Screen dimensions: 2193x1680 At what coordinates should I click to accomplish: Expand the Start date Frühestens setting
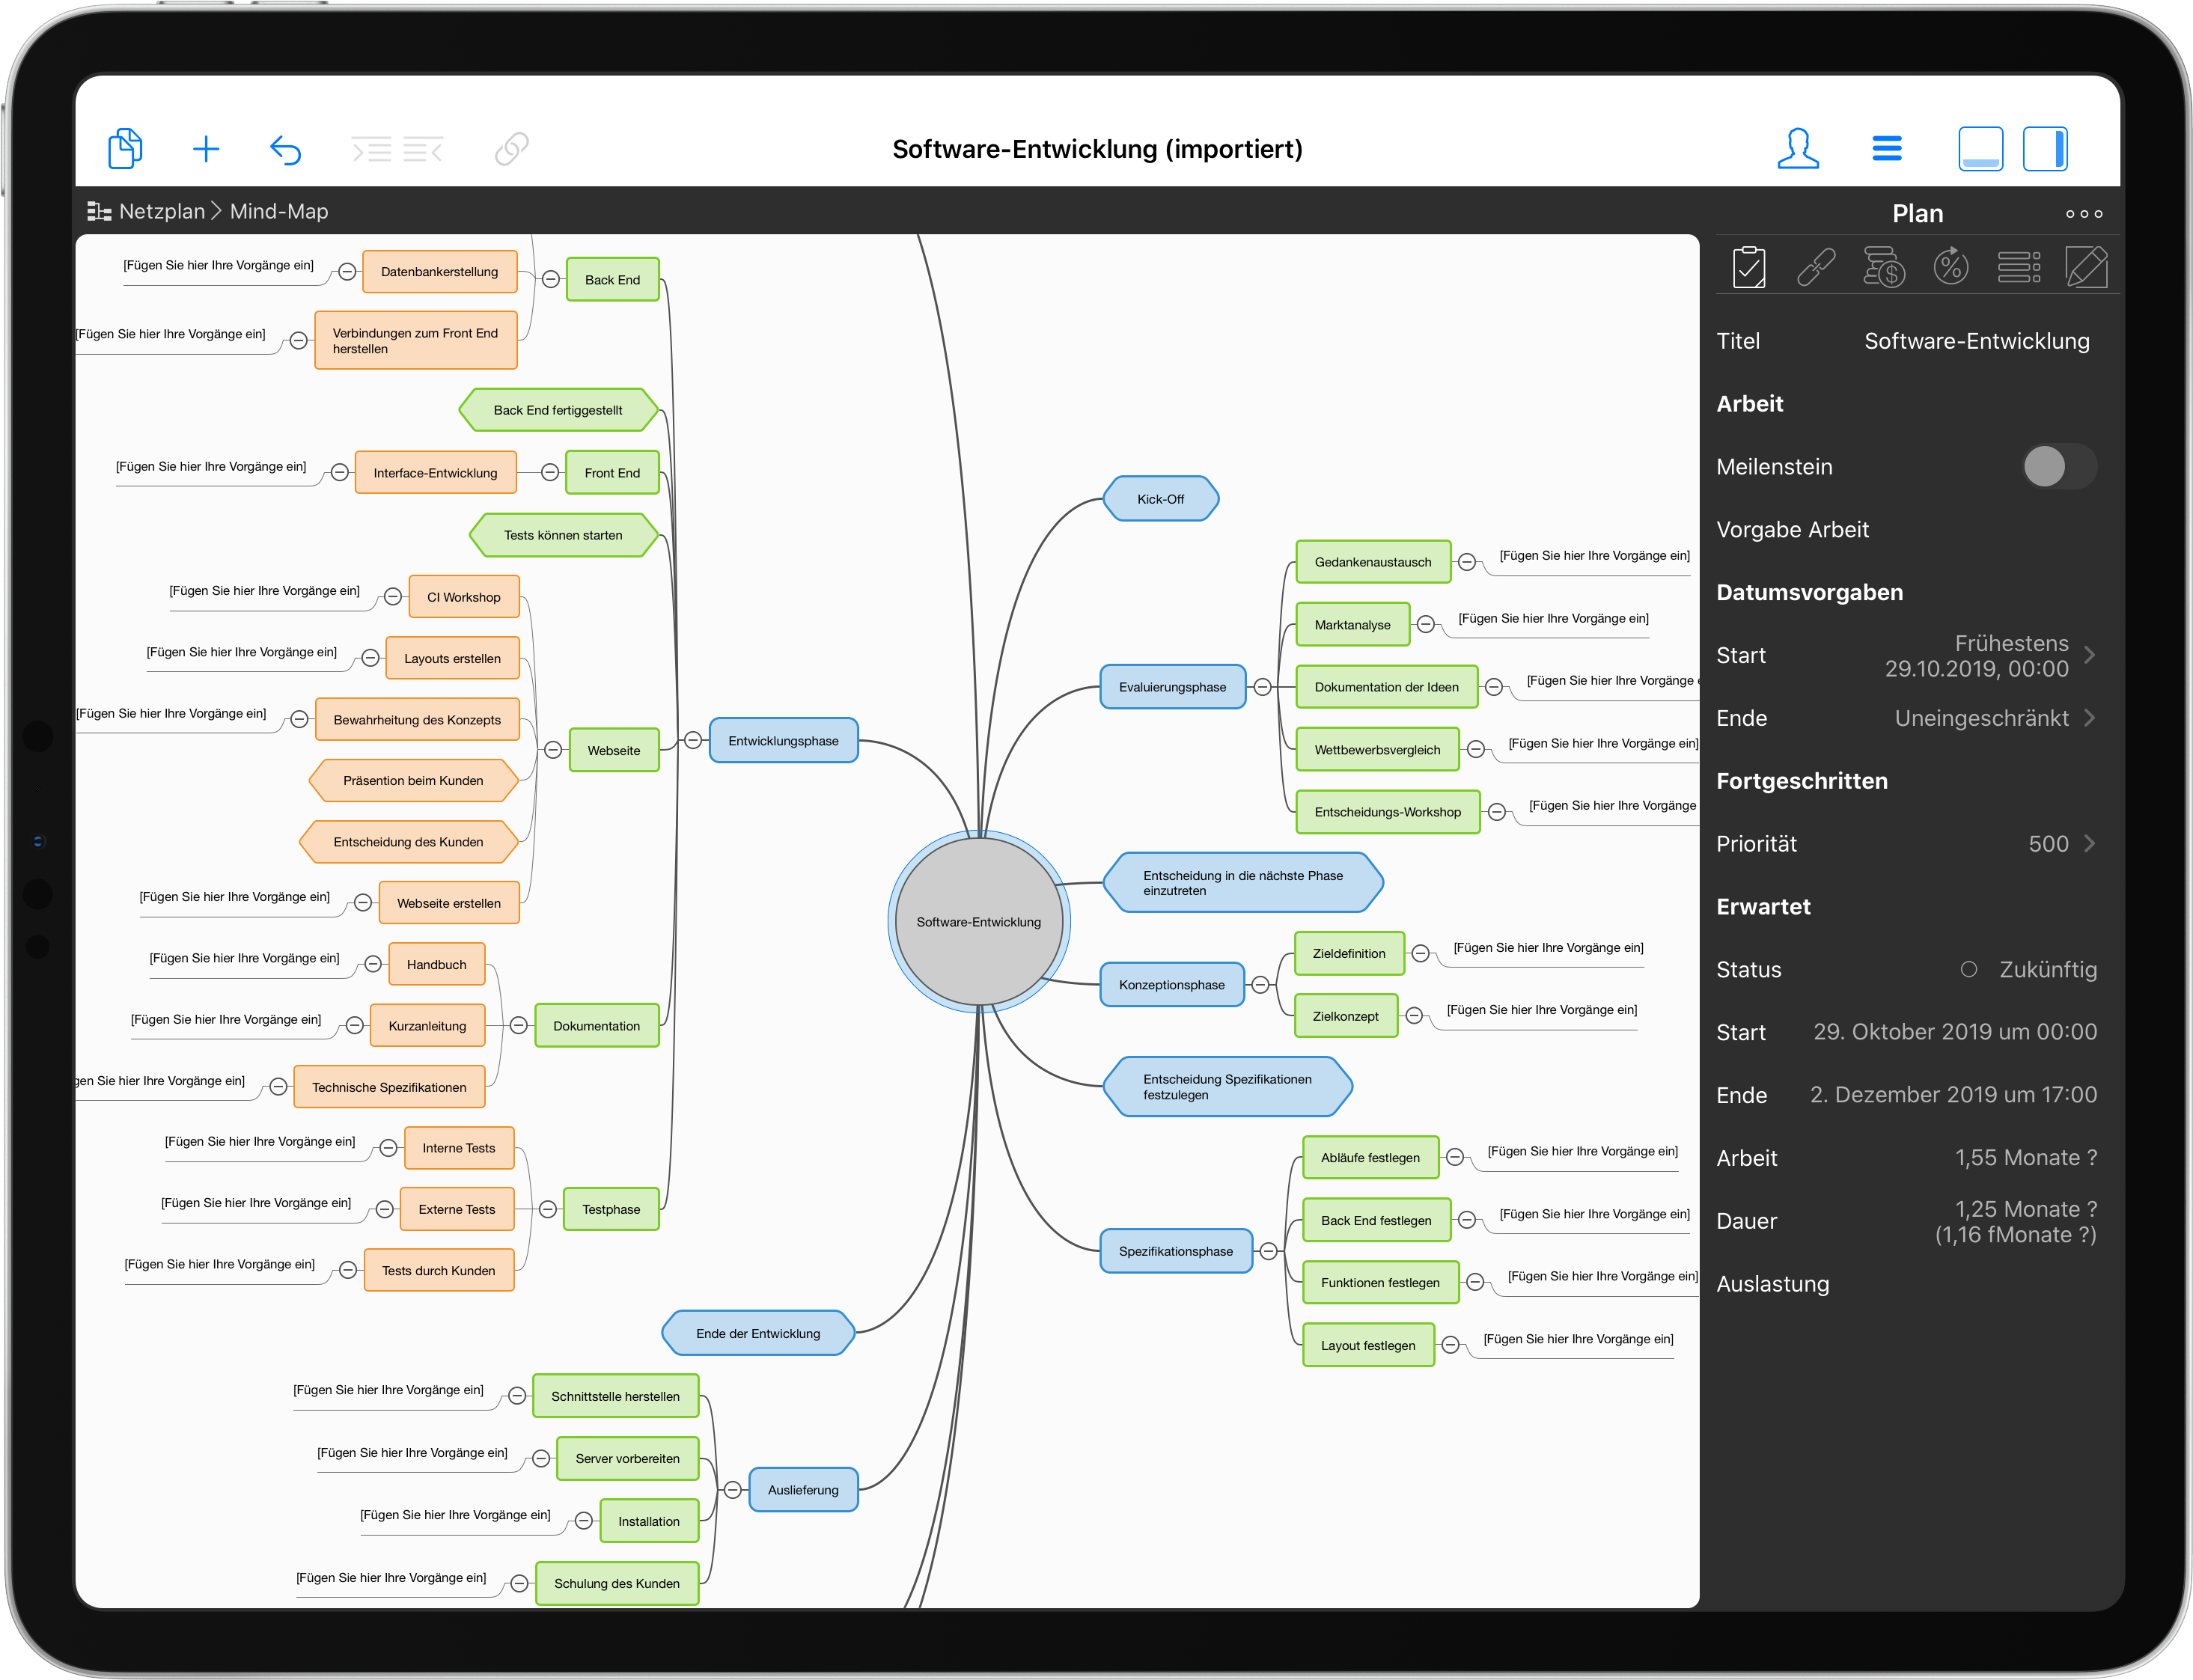pos(2089,655)
